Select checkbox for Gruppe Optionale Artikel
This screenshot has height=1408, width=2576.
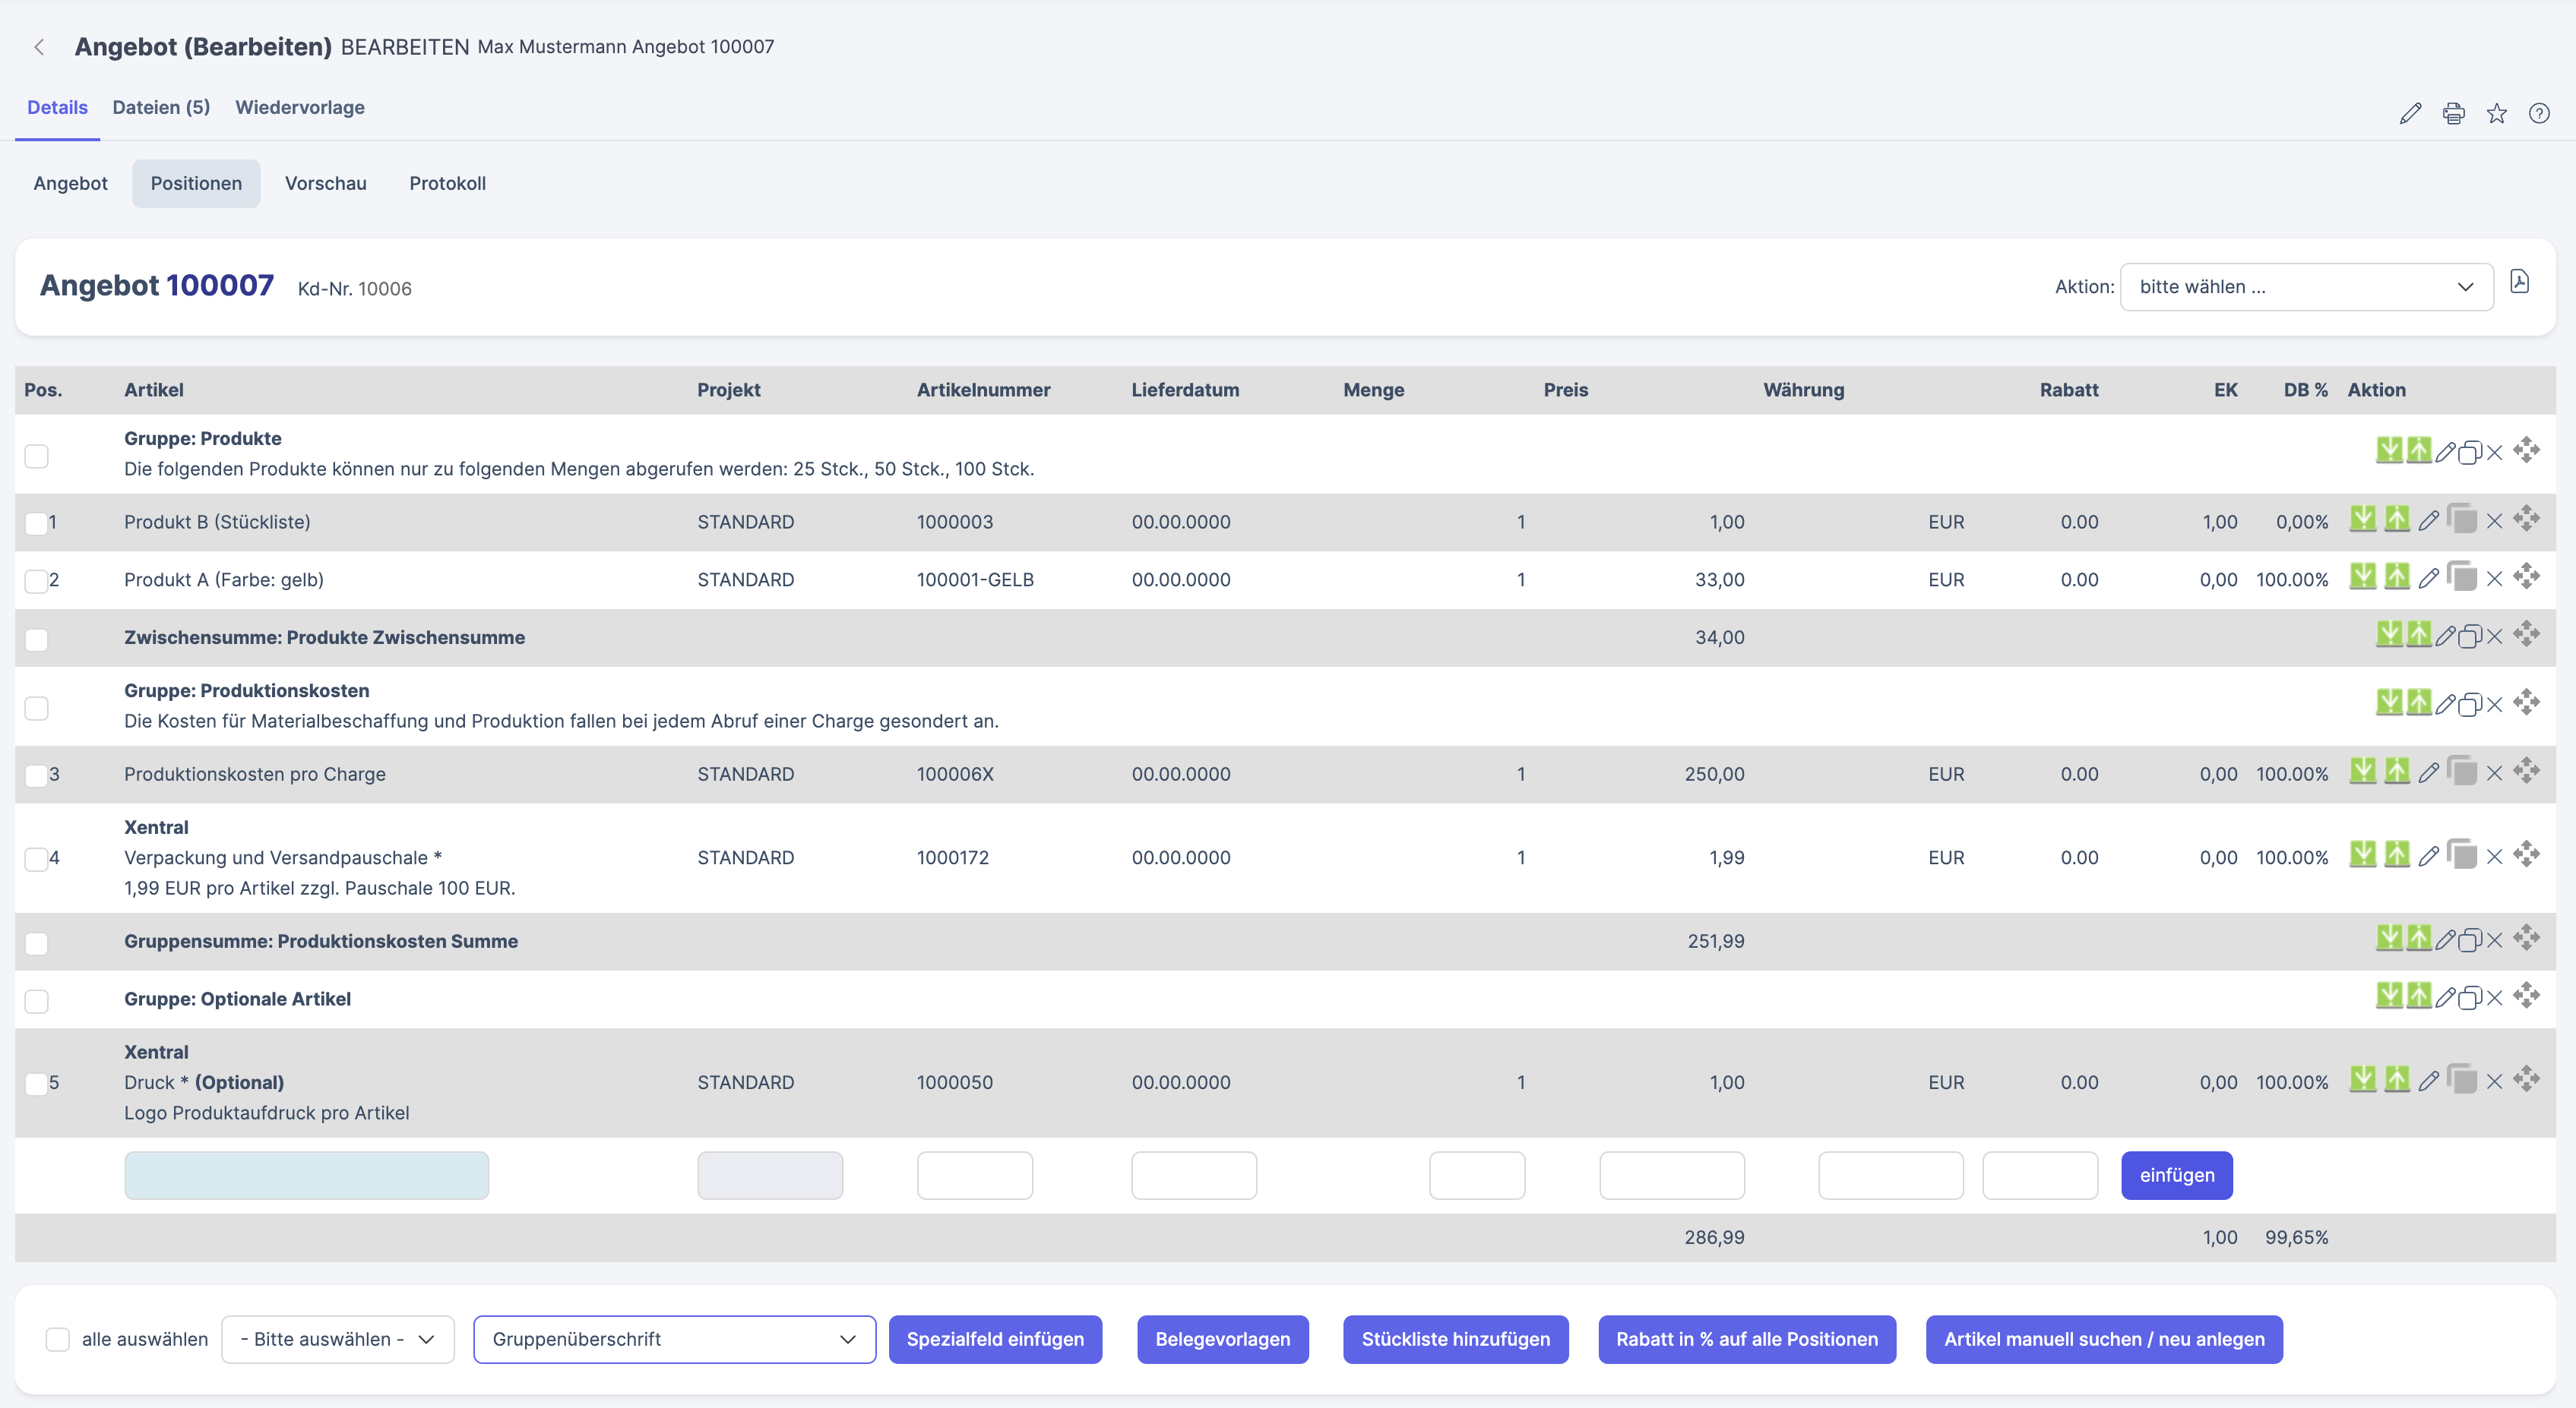pos(36,1000)
